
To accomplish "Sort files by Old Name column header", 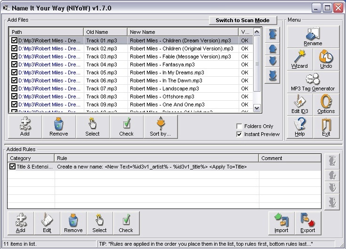I will coord(105,32).
